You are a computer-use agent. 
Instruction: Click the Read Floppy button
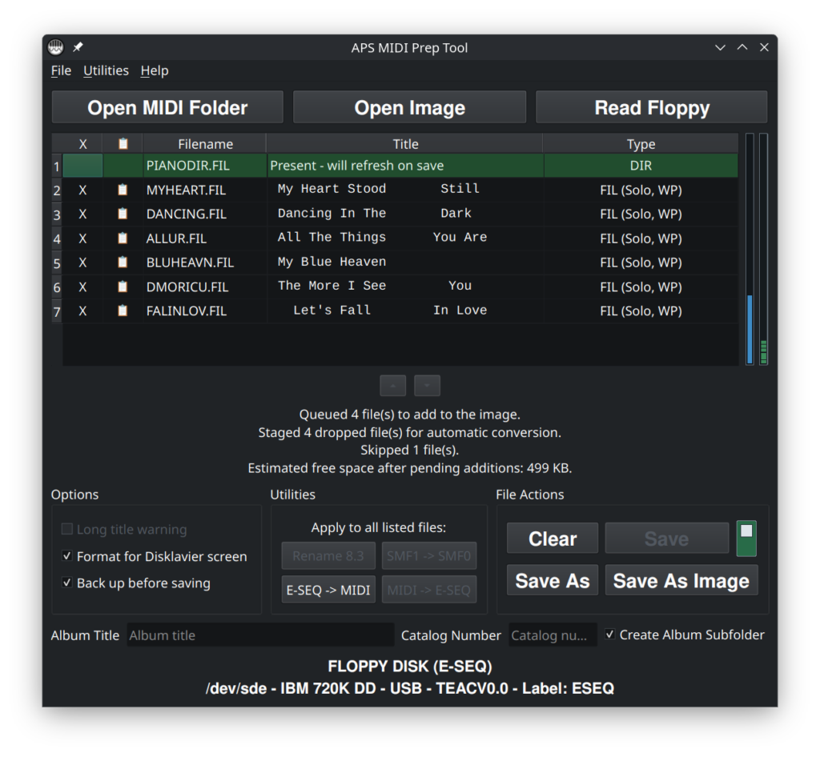[x=652, y=107]
